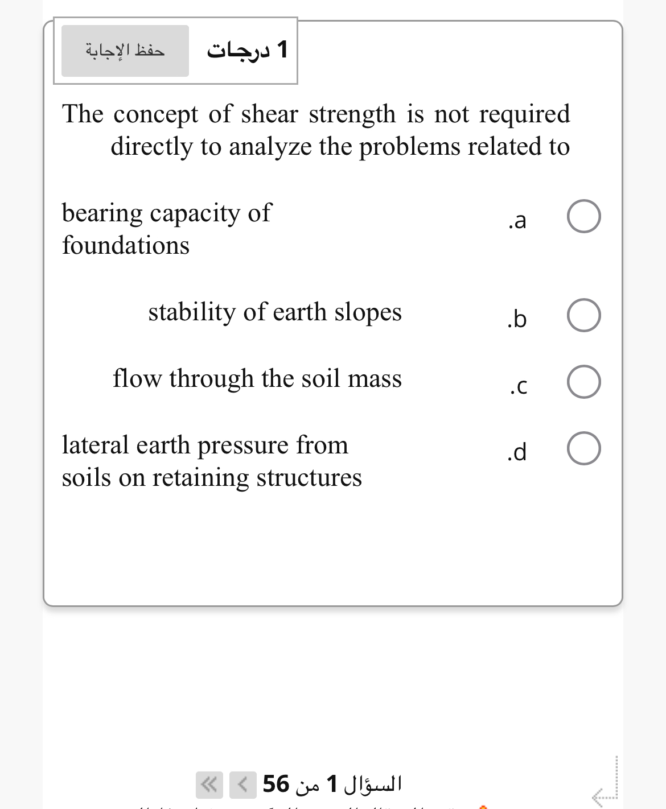Select radio button .a for bearing capacity
Screen dimensions: 666x809
583,216
